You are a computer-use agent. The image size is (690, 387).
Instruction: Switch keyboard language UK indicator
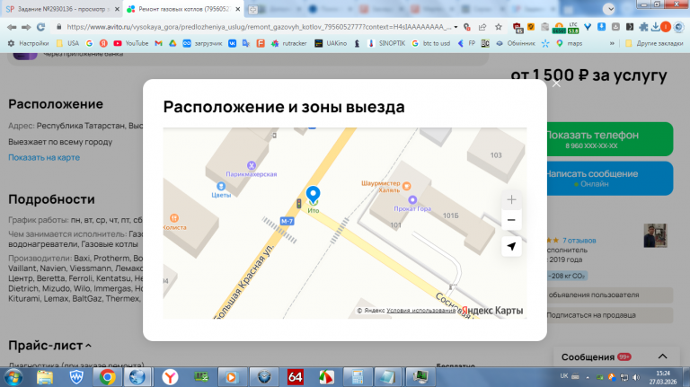pyautogui.click(x=564, y=376)
